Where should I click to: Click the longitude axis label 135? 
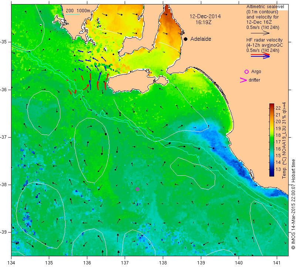pos(49,263)
